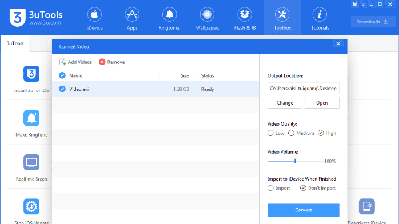This screenshot has width=399, height=224.
Task: Click the Output Location path field
Action: 303,89
